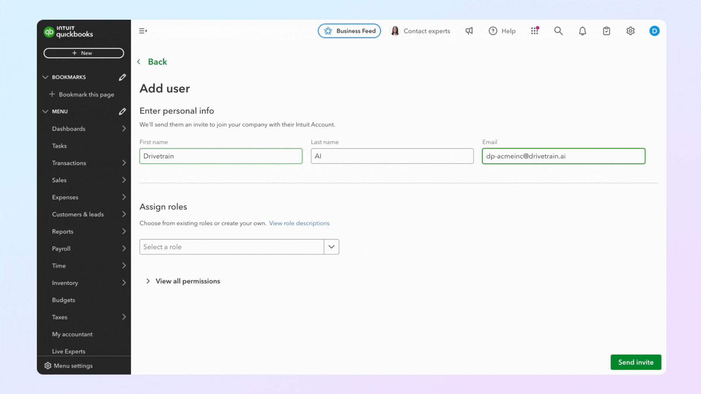Open the Select a role dropdown
Screen dimensions: 701x394
(239, 247)
